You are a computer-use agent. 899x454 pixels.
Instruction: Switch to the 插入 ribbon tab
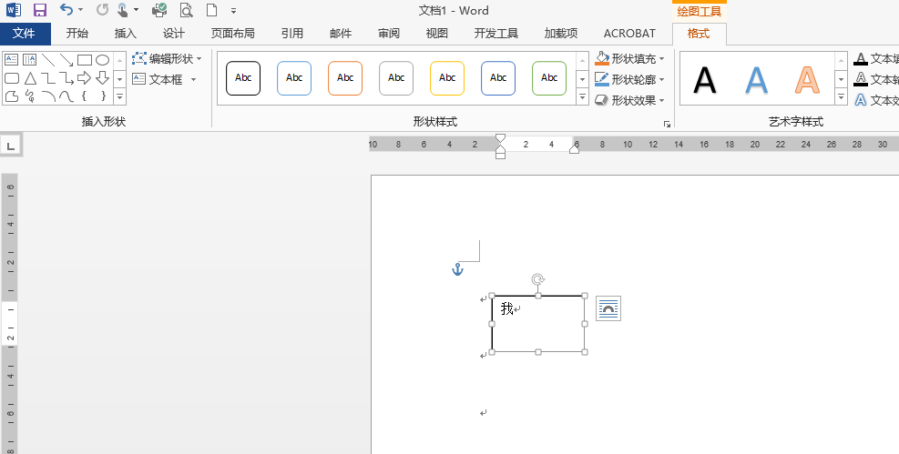coord(126,34)
